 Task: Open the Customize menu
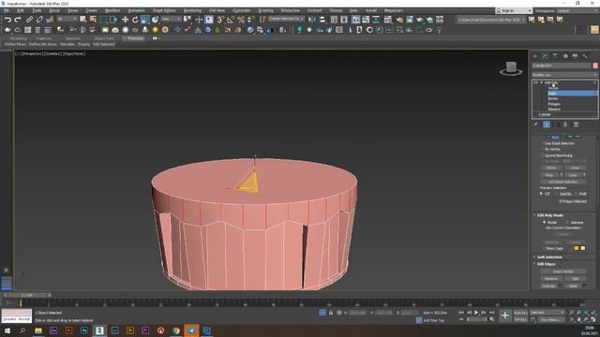click(x=242, y=10)
